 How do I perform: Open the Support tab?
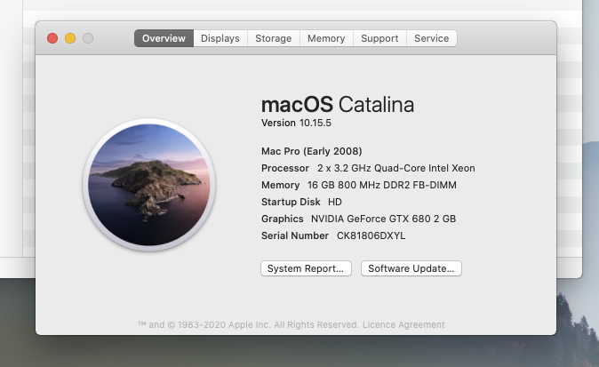click(379, 38)
